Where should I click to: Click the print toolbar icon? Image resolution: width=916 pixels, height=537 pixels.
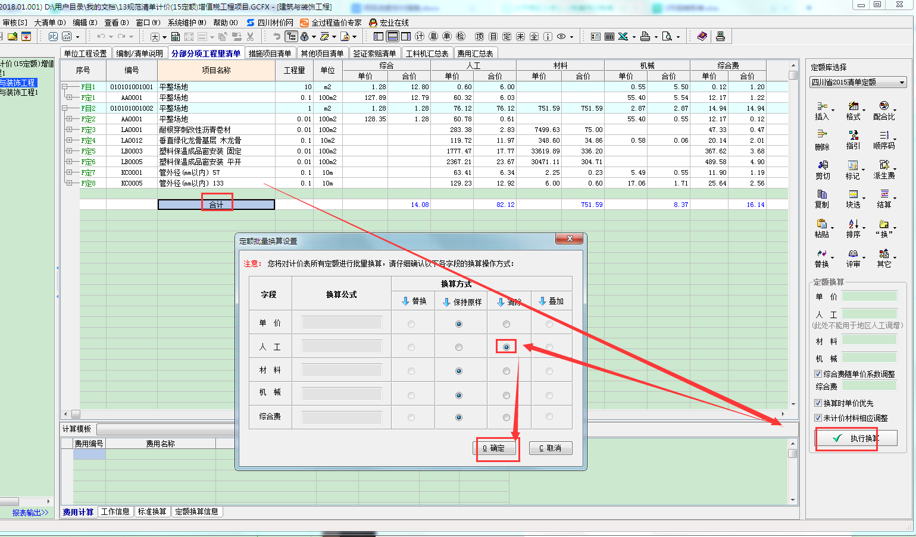[645, 36]
